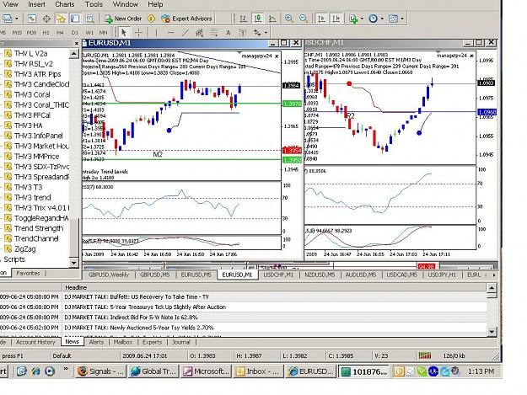This screenshot has width=527, height=395.
Task: Open the Account History terminal tab
Action: [x=35, y=342]
